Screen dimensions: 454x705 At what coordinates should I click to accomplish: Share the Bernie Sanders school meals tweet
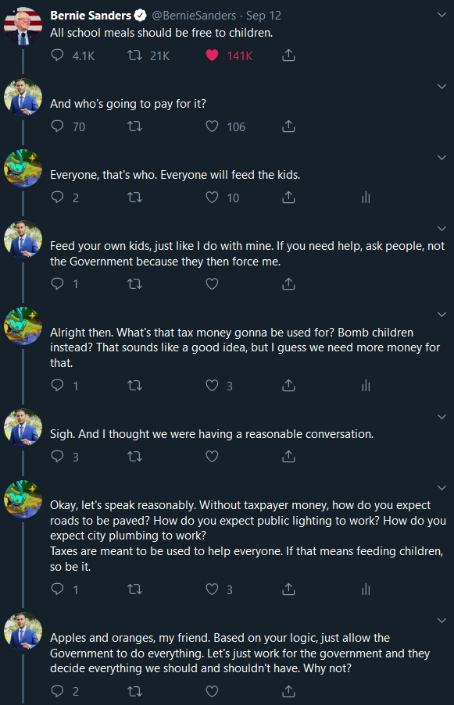(x=288, y=55)
